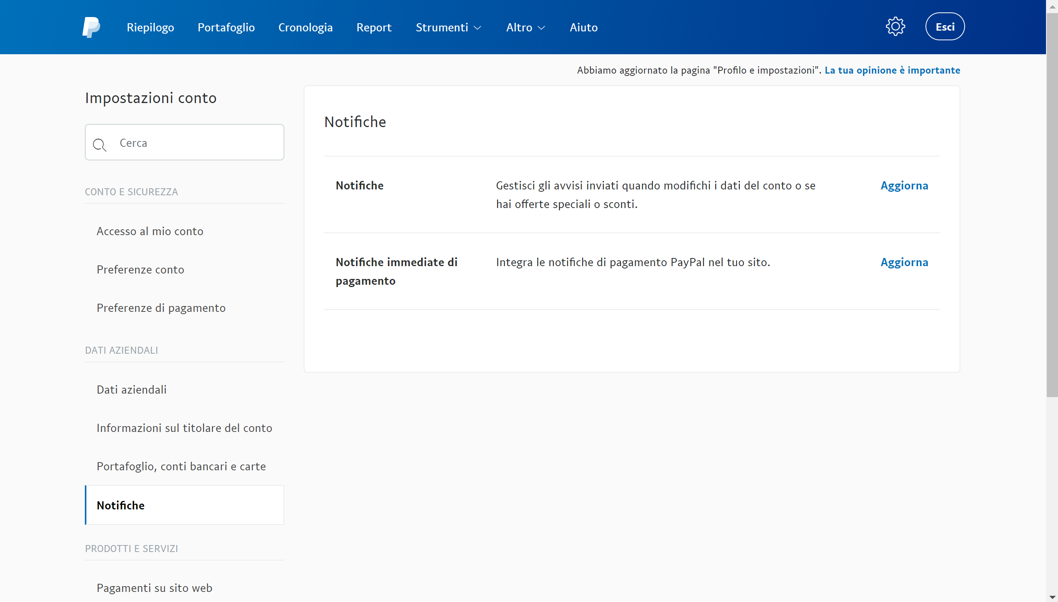Go to Riepilogo in top navigation

tap(150, 27)
